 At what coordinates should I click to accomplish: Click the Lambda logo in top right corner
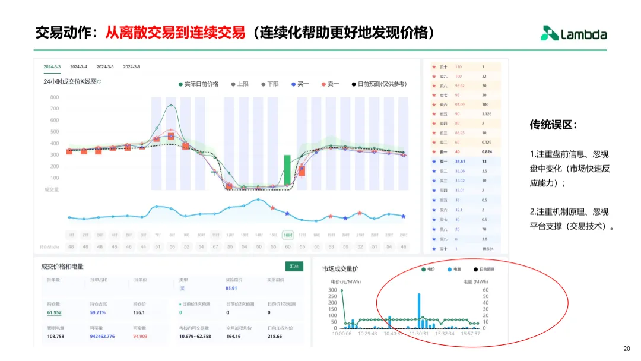point(573,33)
